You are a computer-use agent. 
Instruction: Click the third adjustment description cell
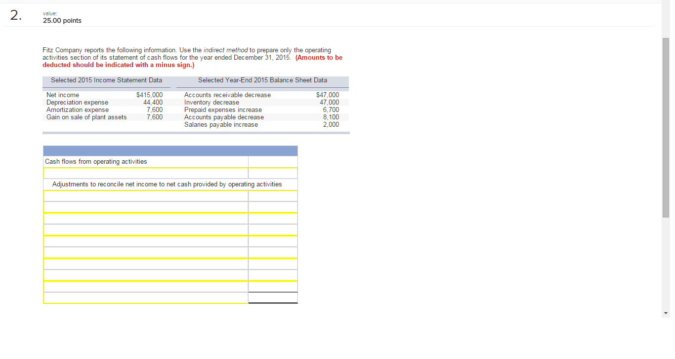[146, 218]
